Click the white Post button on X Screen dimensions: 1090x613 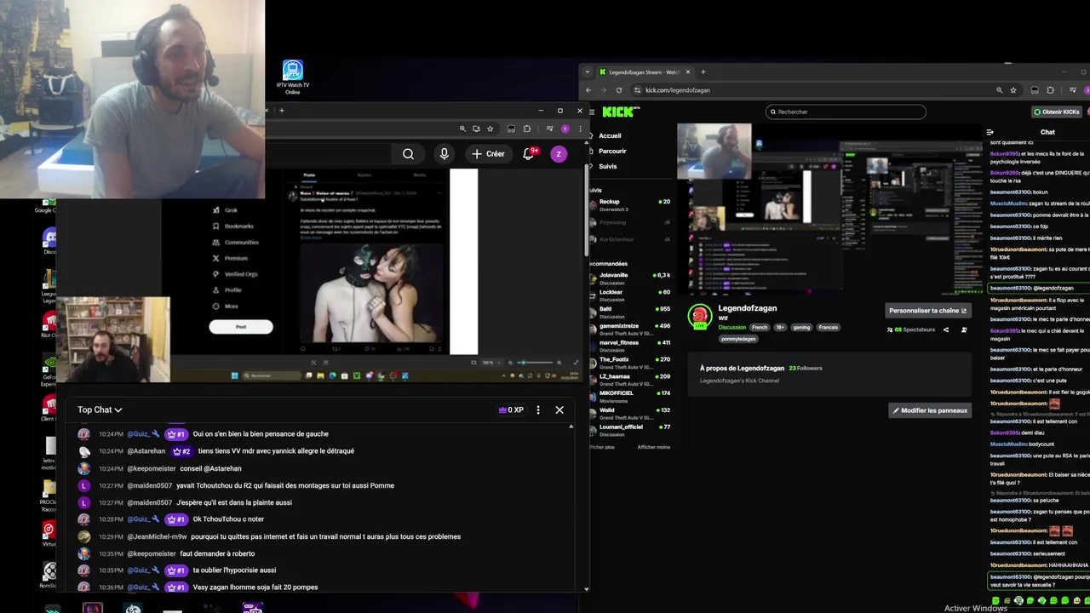pos(241,327)
